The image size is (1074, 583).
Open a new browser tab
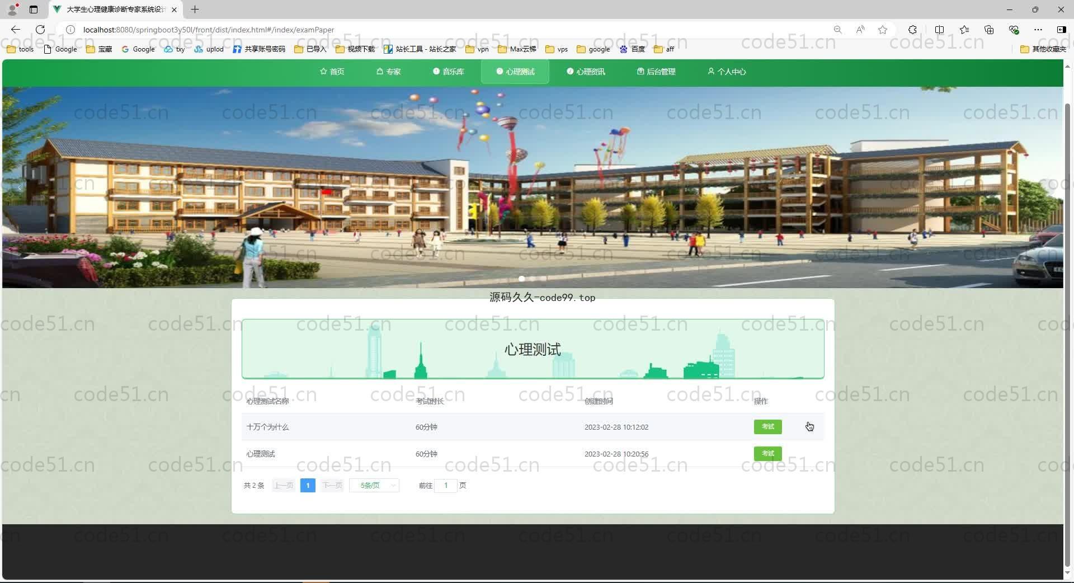pos(195,10)
